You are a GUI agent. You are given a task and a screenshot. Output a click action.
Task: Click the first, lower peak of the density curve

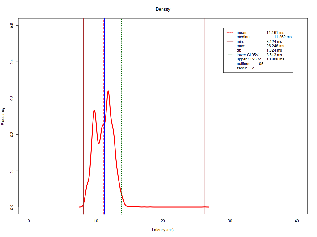pyautogui.click(x=94, y=110)
